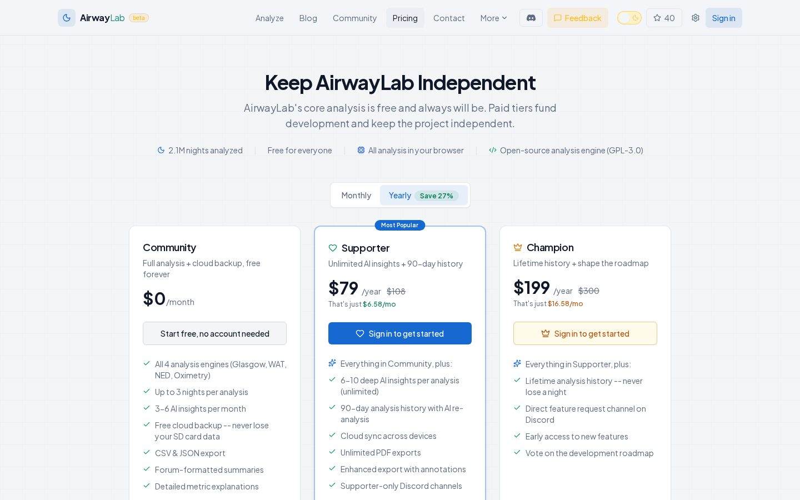Click the moon icon by nights analyzed
Viewport: 800px width, 500px height.
click(161, 150)
